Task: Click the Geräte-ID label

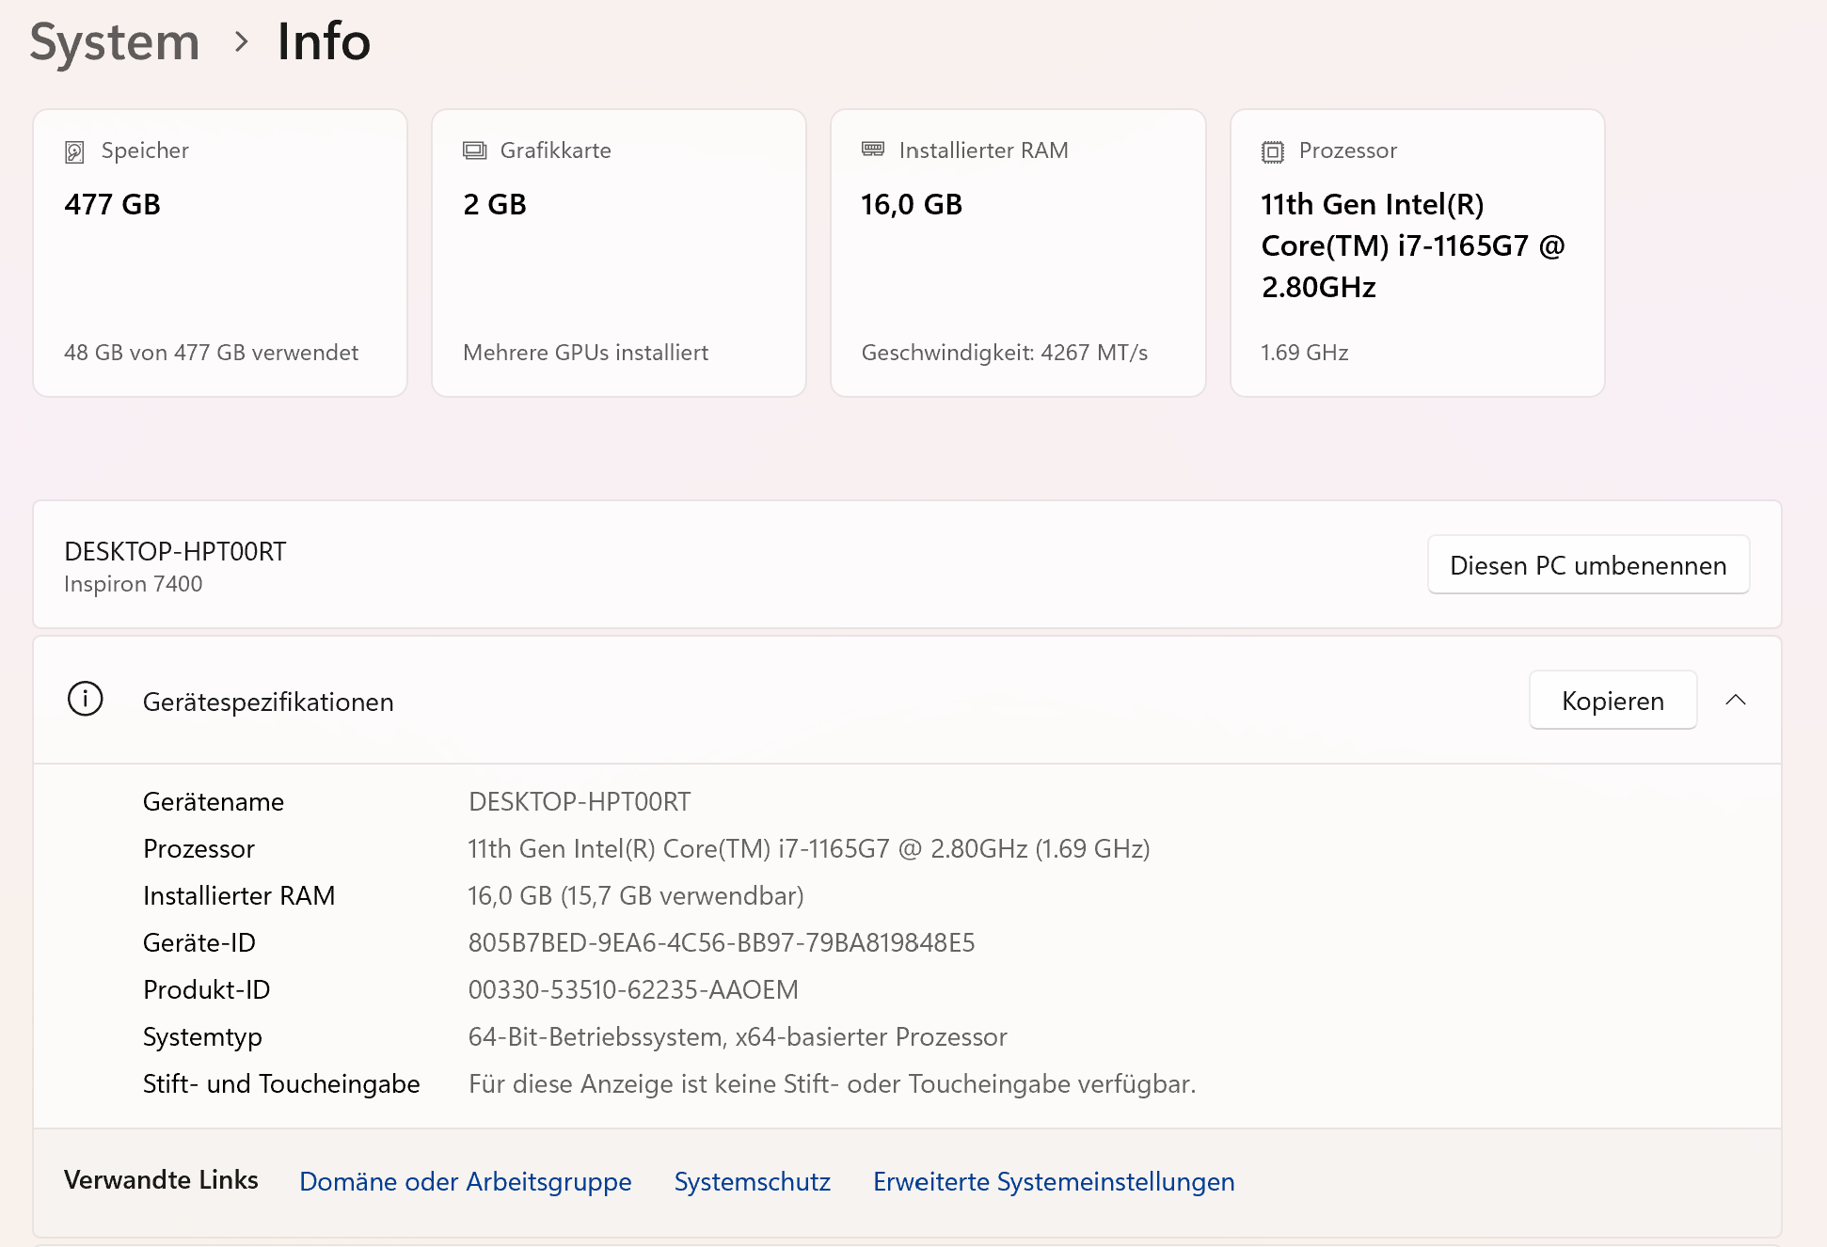Action: 199,943
